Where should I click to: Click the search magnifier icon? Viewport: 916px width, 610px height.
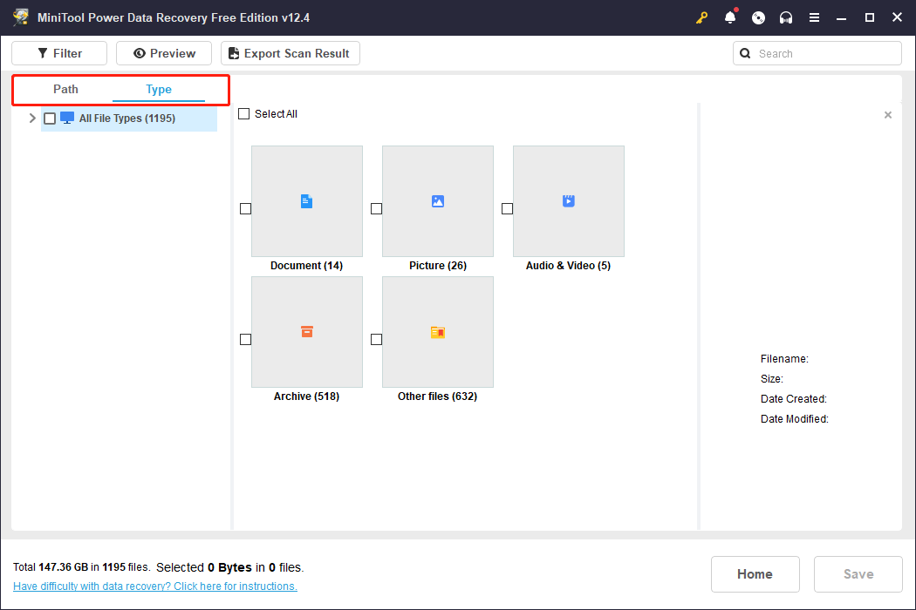coord(745,53)
